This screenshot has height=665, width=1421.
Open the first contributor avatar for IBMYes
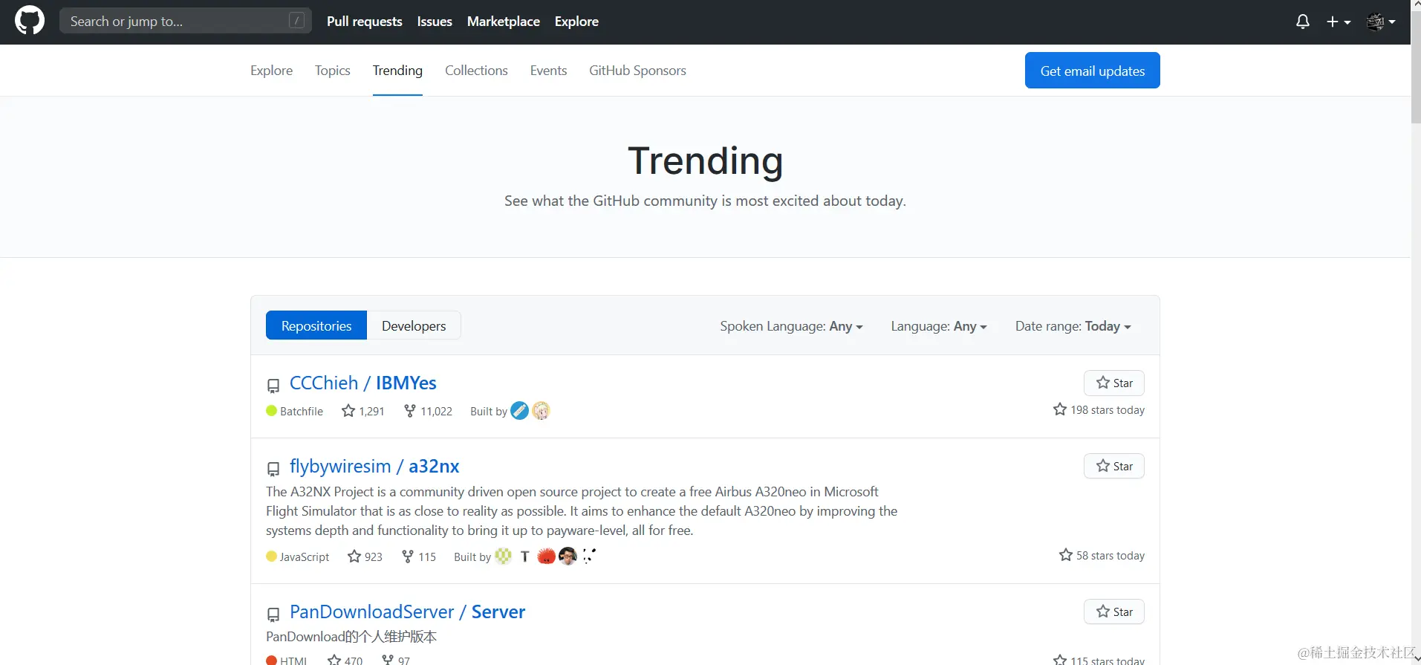click(520, 410)
